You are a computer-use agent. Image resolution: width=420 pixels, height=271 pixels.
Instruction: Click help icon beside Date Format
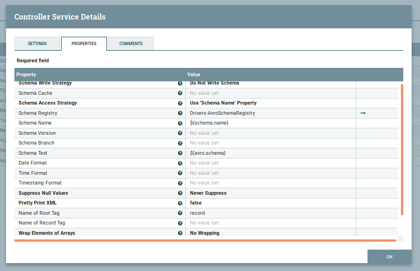pos(180,163)
